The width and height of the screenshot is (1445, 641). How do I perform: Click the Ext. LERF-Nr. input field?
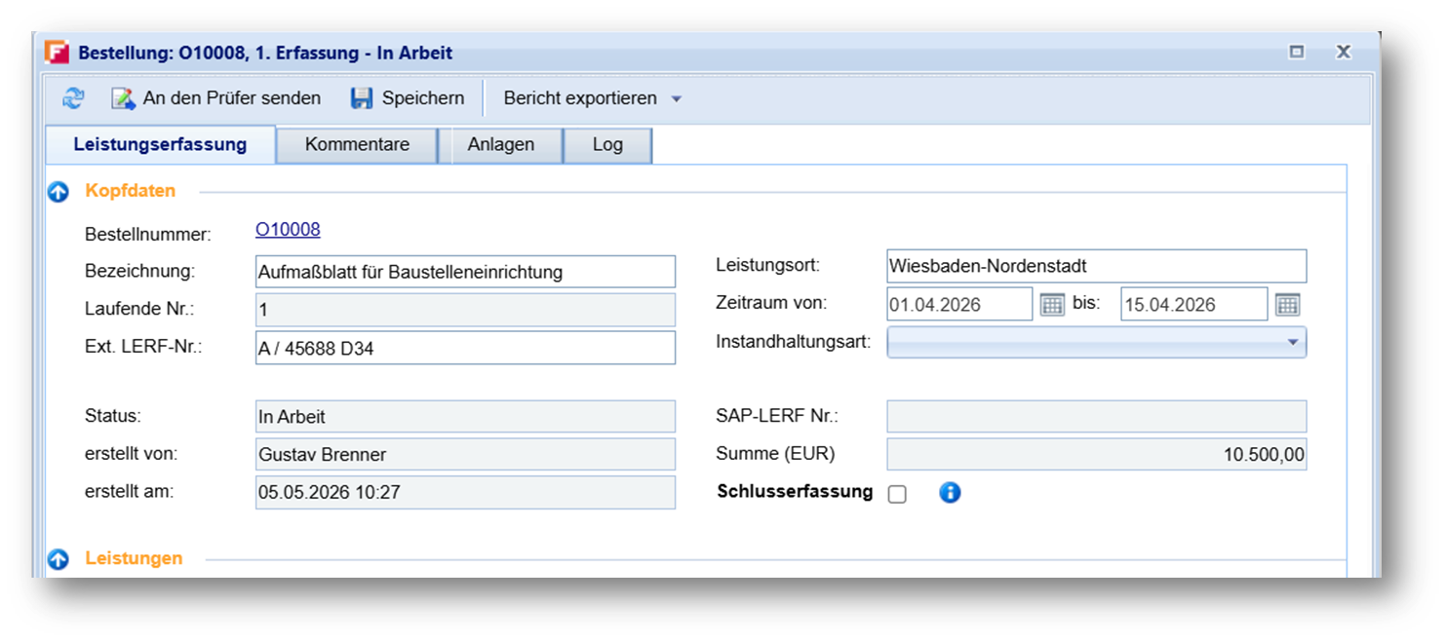pyautogui.click(x=465, y=348)
